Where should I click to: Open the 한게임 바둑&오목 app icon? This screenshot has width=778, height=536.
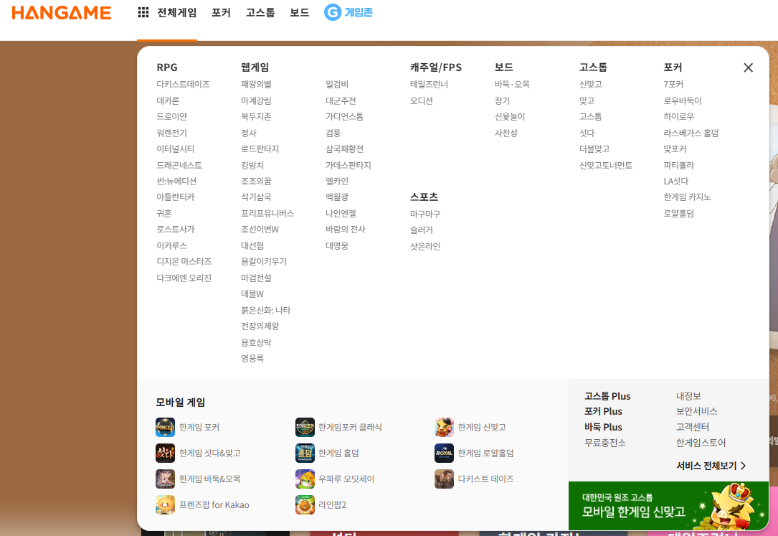click(165, 479)
